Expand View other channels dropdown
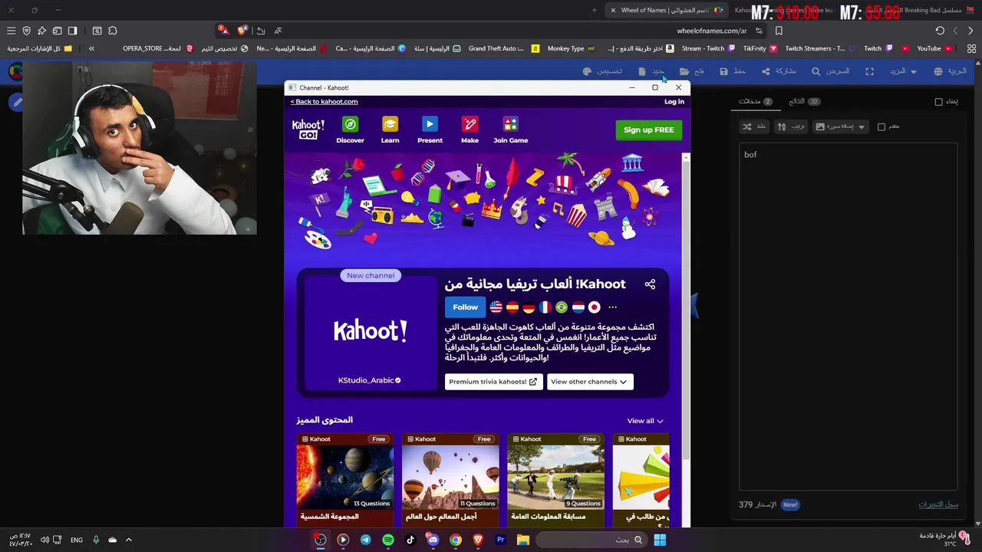The image size is (982, 552). click(590, 382)
